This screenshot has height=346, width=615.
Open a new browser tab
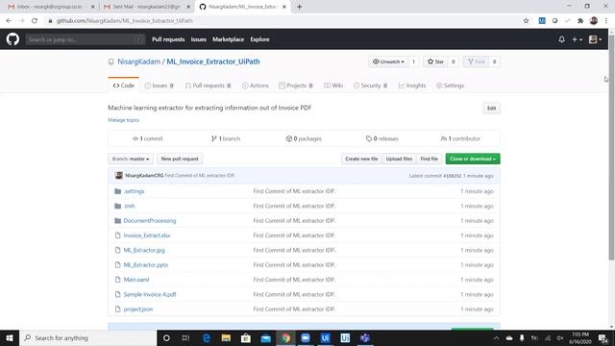(299, 7)
